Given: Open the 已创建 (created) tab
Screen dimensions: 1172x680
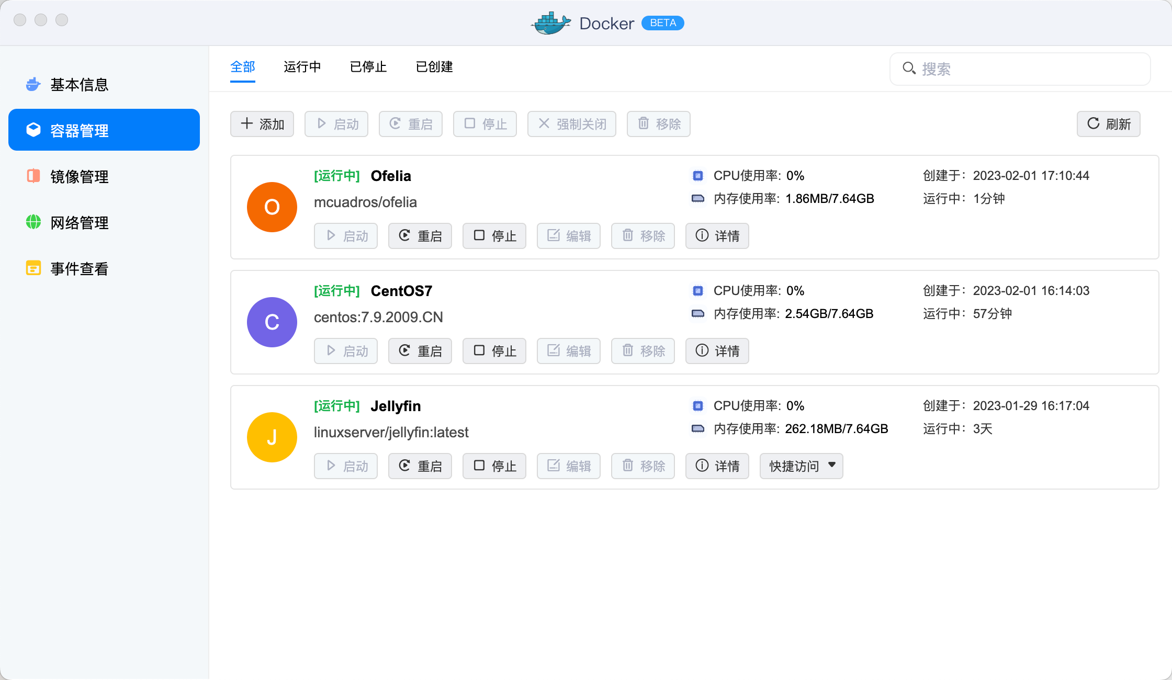Looking at the screenshot, I should click(434, 67).
